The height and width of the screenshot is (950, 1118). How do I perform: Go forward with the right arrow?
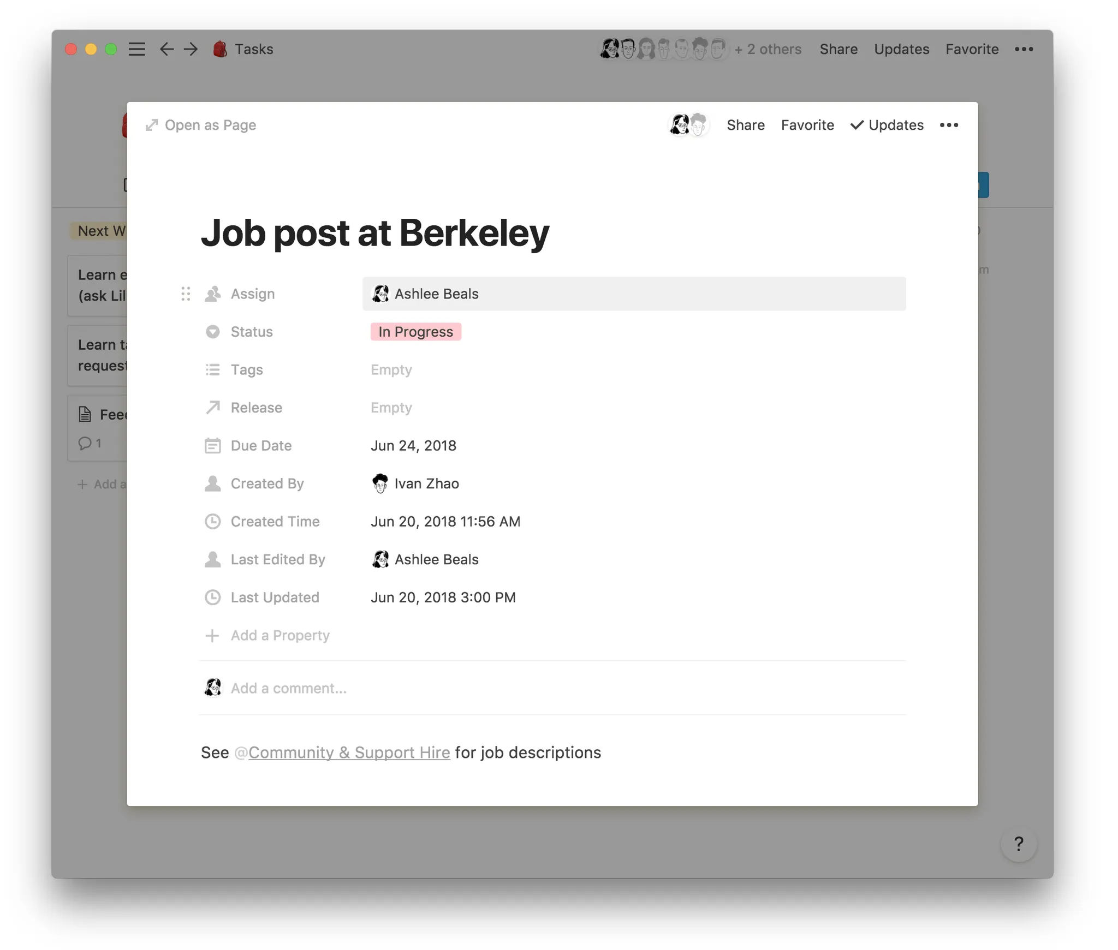(x=191, y=49)
